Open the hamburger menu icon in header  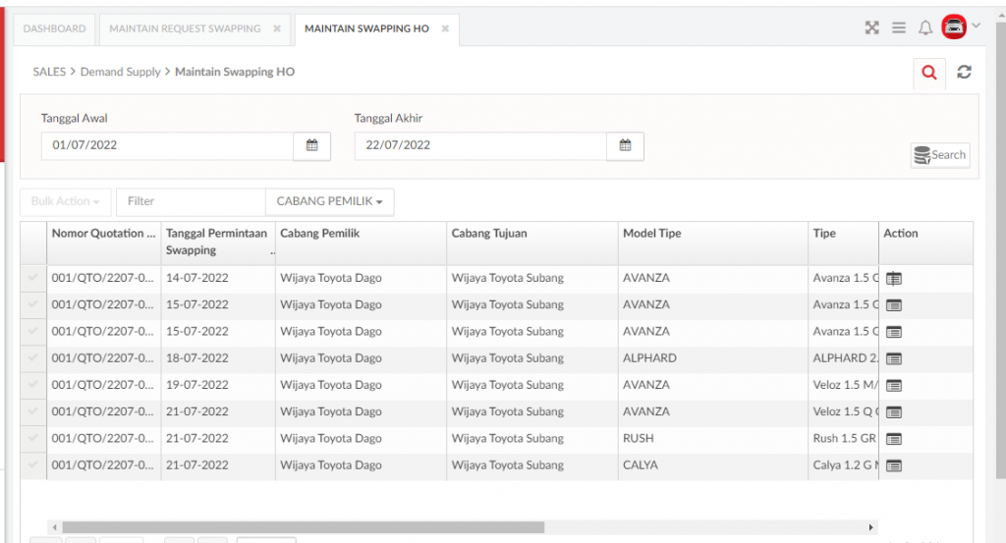[x=899, y=27]
